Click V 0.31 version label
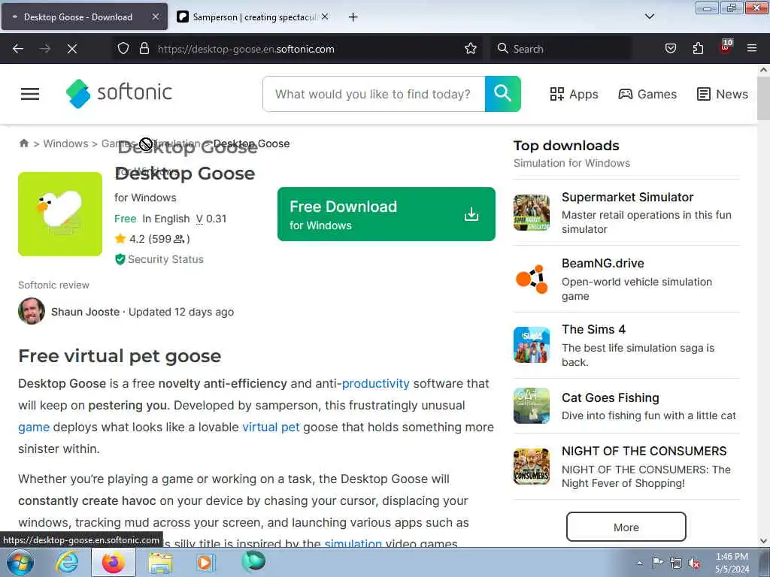This screenshot has width=770, height=577. tap(211, 219)
